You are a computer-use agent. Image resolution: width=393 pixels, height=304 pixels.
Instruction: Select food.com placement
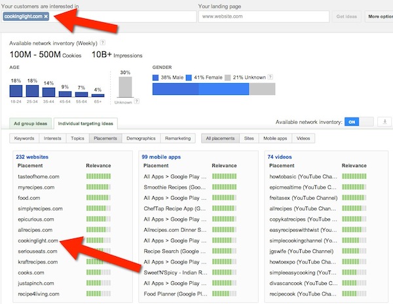[x=29, y=198]
